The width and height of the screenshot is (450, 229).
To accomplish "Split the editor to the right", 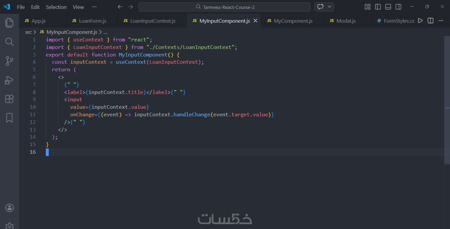I will (x=430, y=21).
